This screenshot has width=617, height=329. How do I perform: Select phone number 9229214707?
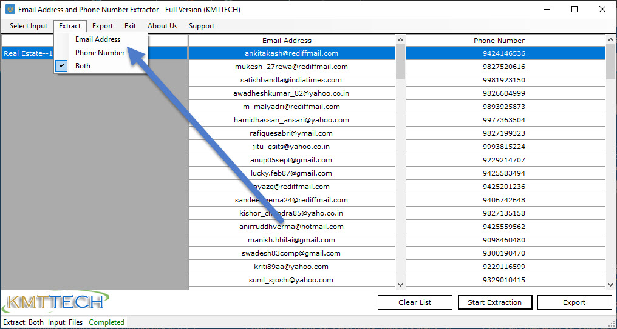point(506,160)
